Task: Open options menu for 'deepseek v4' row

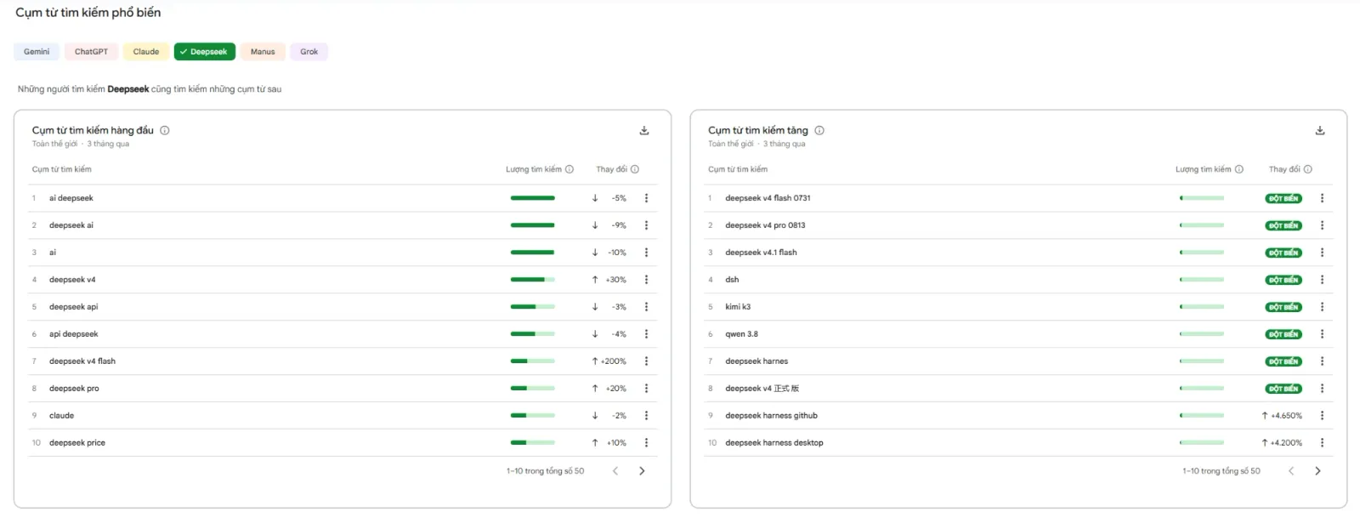Action: click(x=646, y=280)
